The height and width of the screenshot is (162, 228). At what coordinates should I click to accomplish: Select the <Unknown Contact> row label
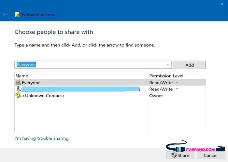coord(43,96)
